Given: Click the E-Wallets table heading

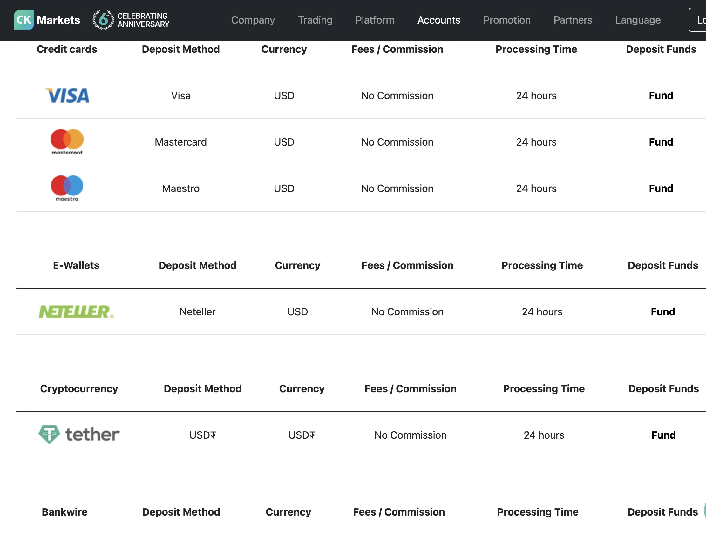Looking at the screenshot, I should point(76,265).
